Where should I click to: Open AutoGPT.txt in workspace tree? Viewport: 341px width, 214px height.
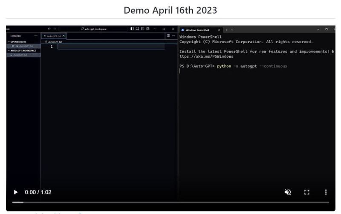20,55
